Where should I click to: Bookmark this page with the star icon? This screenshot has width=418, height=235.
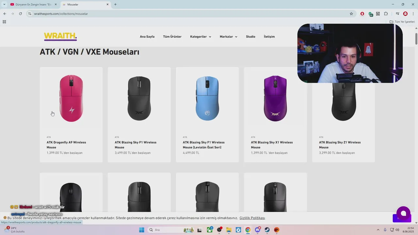(351, 14)
